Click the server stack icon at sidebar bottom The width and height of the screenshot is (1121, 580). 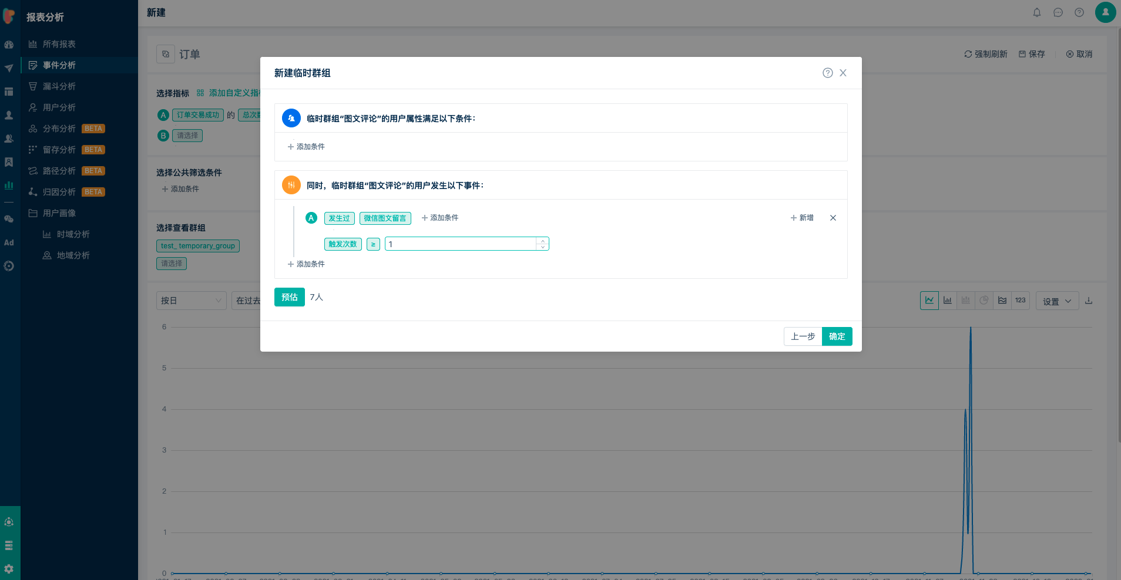9,545
